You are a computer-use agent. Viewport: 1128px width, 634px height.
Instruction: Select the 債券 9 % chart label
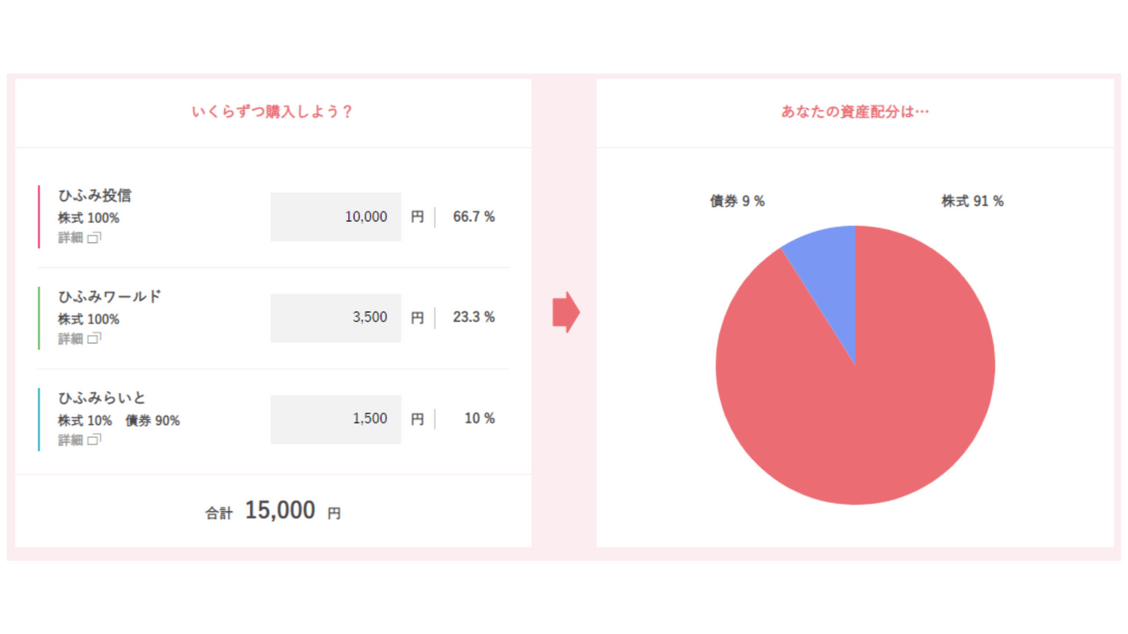[x=737, y=202]
